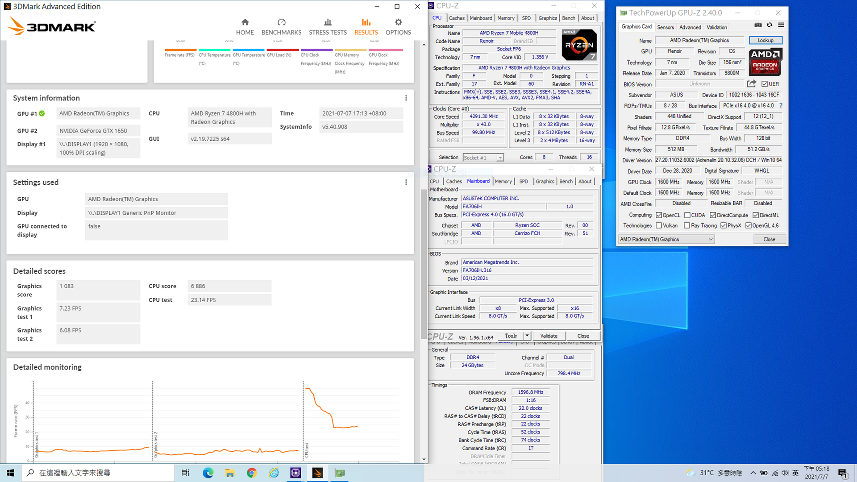Open STRESS TESTS chart icon
Image resolution: width=857 pixels, height=482 pixels.
328,22
